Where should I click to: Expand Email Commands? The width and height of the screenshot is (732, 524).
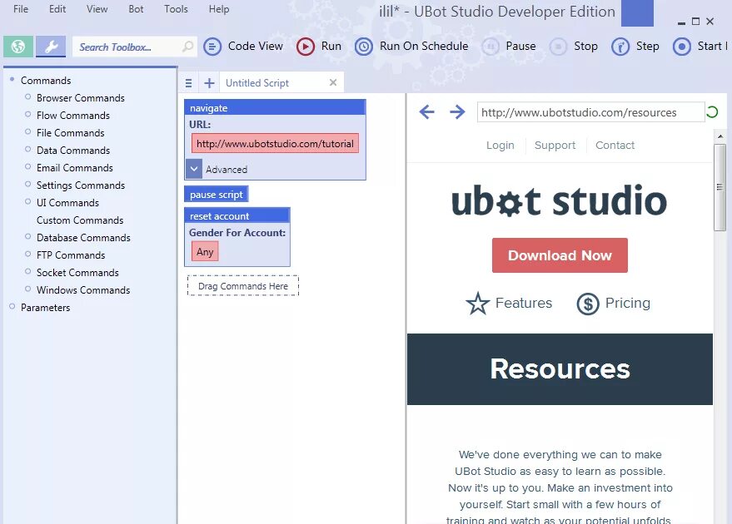coord(28,166)
